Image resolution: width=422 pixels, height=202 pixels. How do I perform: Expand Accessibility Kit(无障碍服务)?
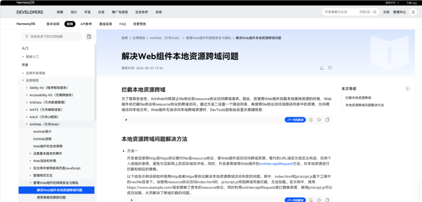[x=27, y=95]
